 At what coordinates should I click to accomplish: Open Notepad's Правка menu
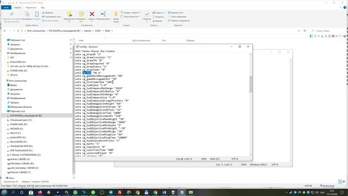coord(85,51)
